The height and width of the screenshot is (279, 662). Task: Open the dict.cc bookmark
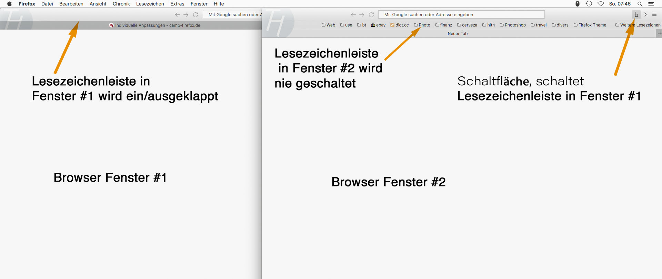coord(400,25)
